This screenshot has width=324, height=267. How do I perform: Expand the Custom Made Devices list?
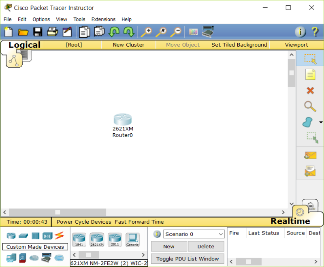[x=35, y=247]
